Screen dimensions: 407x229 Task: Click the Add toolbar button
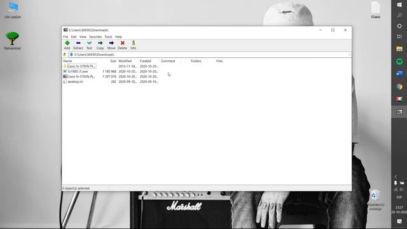click(67, 45)
